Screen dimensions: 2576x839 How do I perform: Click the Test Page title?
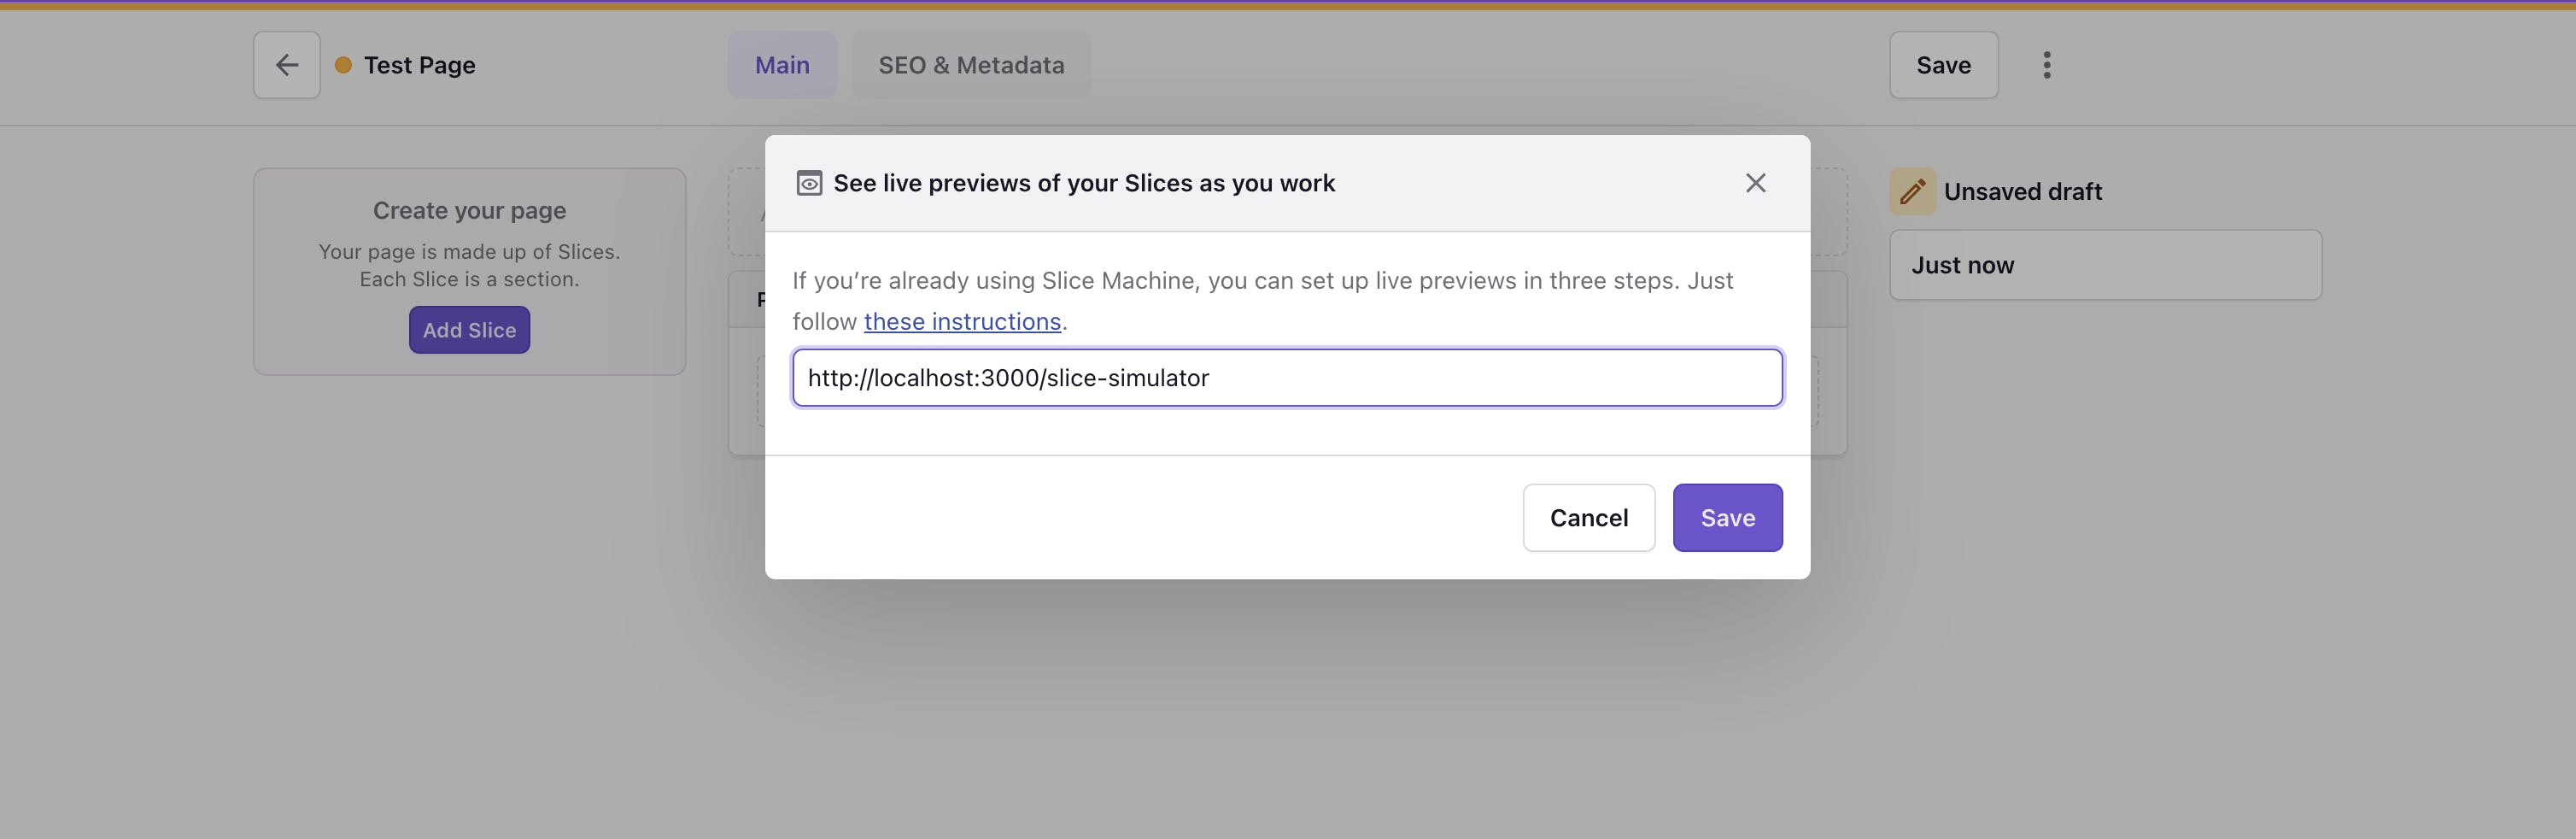pyautogui.click(x=419, y=64)
